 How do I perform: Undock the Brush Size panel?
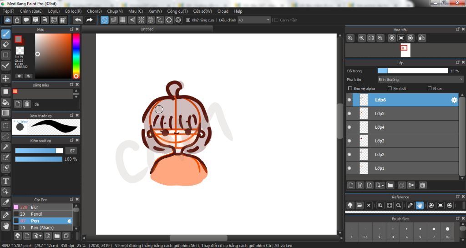[458, 218]
